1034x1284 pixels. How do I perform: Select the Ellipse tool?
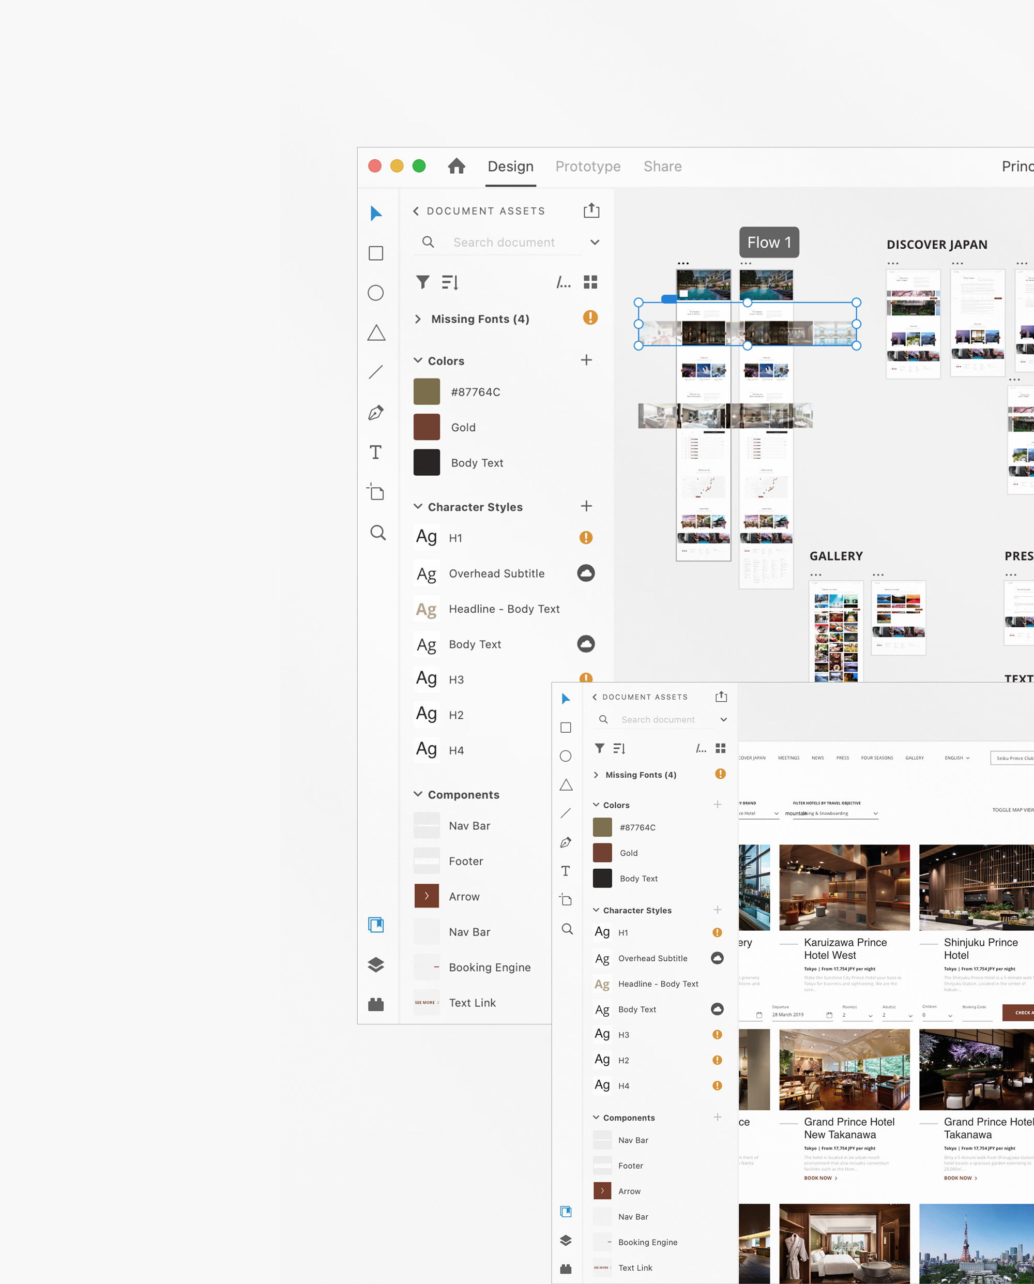(x=376, y=293)
